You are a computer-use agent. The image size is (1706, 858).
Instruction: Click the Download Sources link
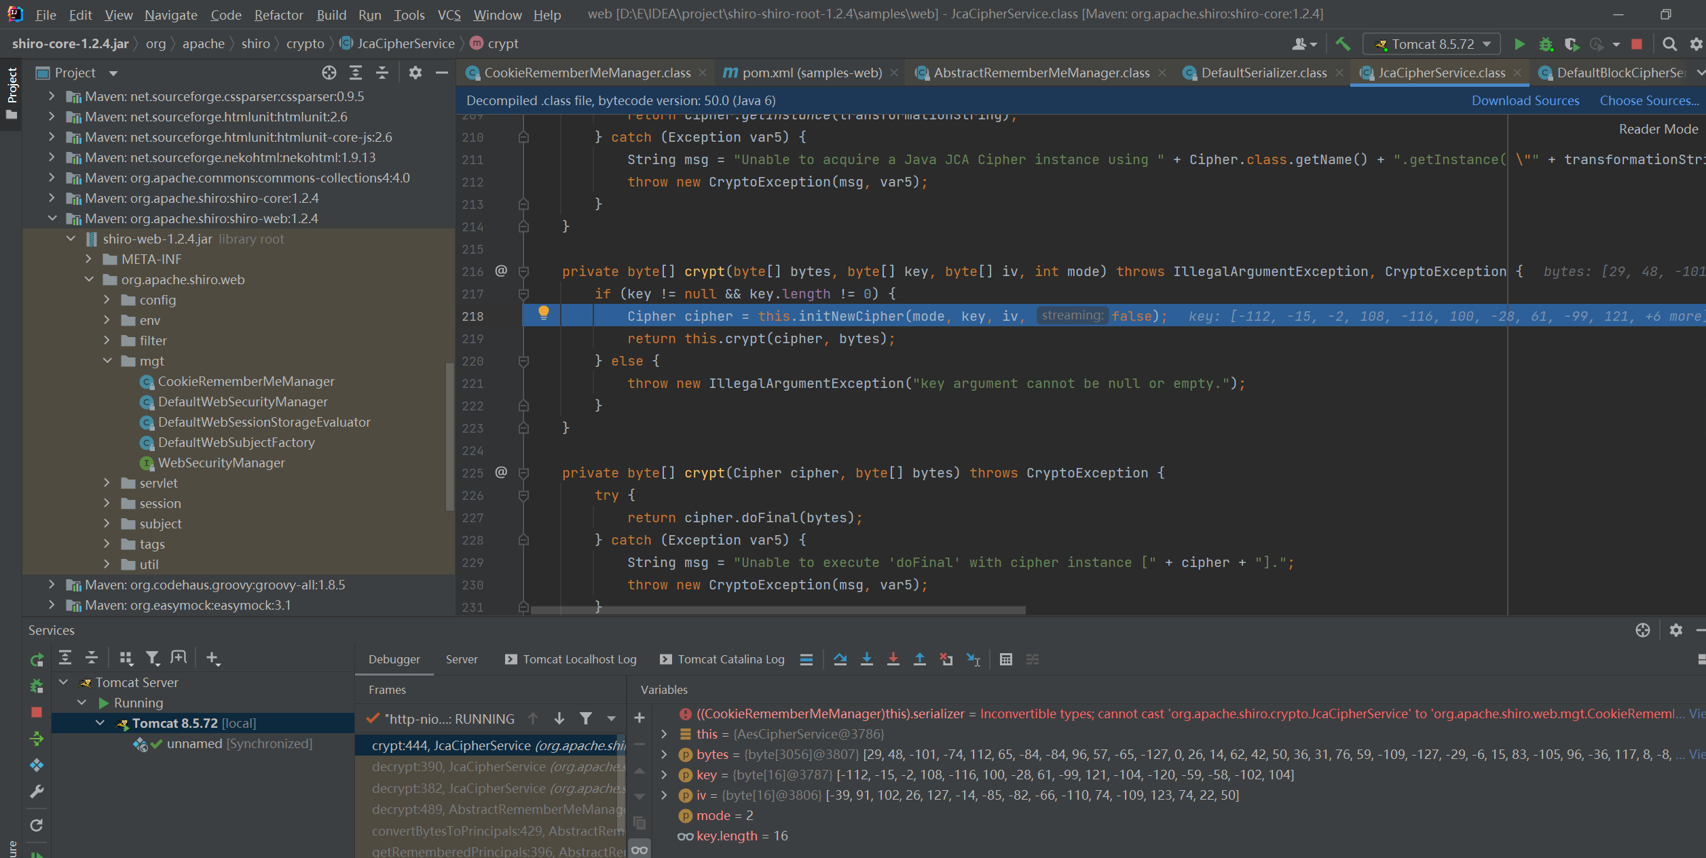point(1525,100)
